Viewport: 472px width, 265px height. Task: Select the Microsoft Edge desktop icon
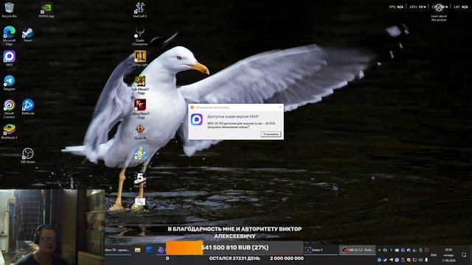click(9, 35)
